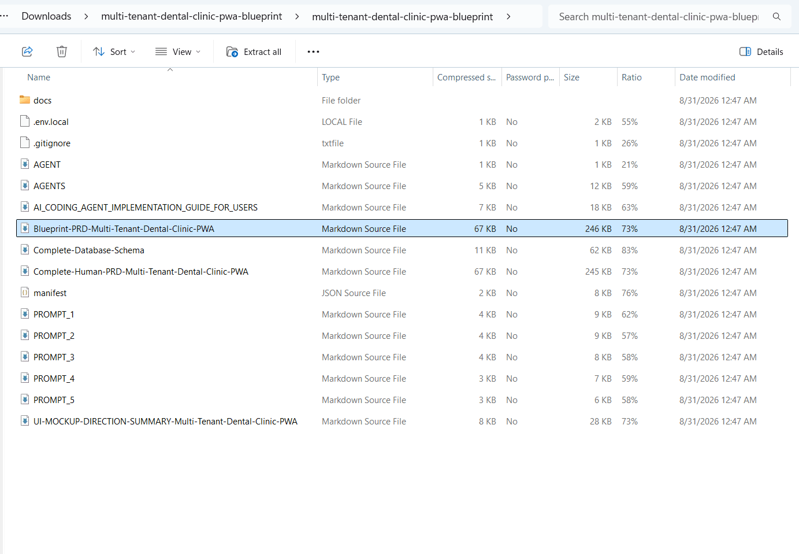799x554 pixels.
Task: Click the Delete trash icon
Action: pyautogui.click(x=62, y=51)
